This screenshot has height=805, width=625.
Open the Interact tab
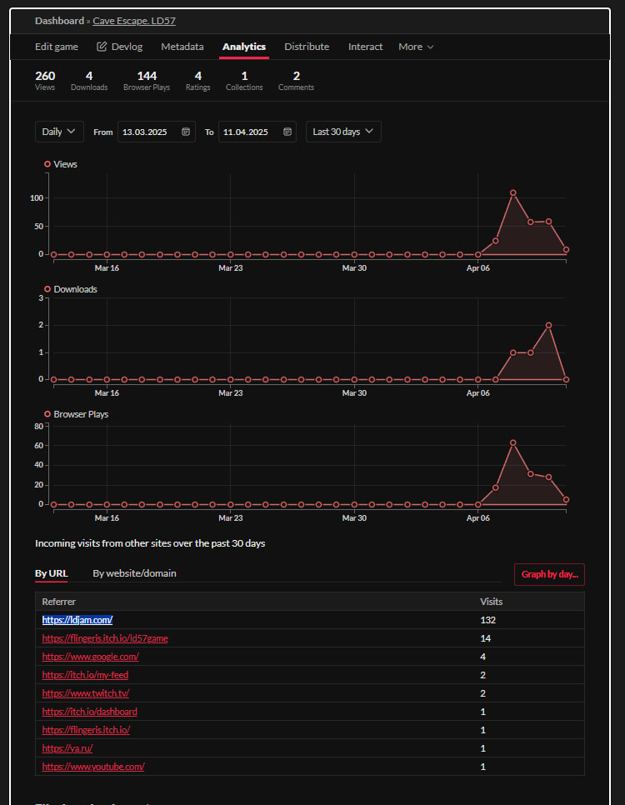365,47
